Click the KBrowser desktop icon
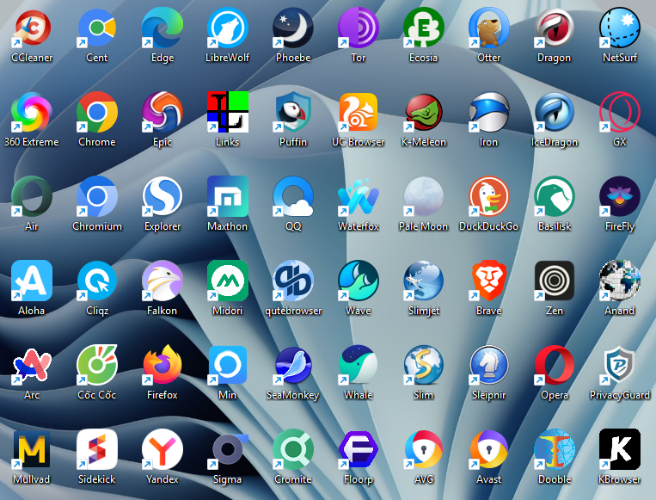This screenshot has width=656, height=500. pyautogui.click(x=620, y=449)
